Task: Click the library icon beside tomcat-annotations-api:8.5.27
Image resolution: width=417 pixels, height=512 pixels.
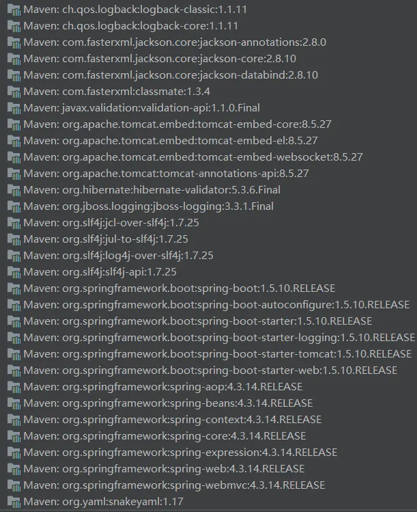Action: tap(14, 174)
